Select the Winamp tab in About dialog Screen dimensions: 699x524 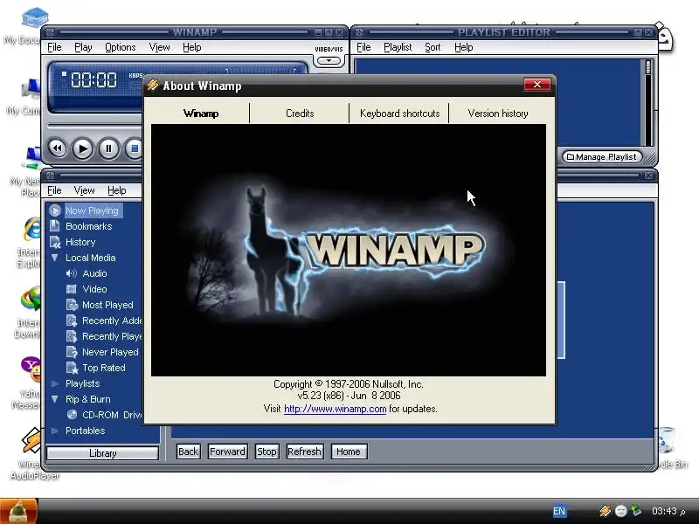tap(201, 114)
